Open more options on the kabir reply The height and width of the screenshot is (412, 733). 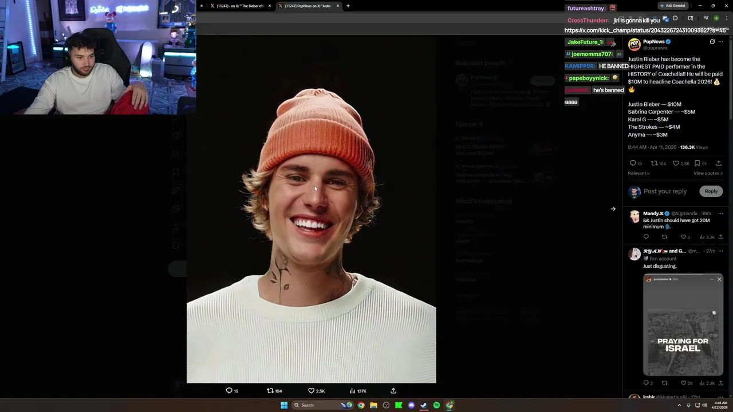tap(720, 397)
